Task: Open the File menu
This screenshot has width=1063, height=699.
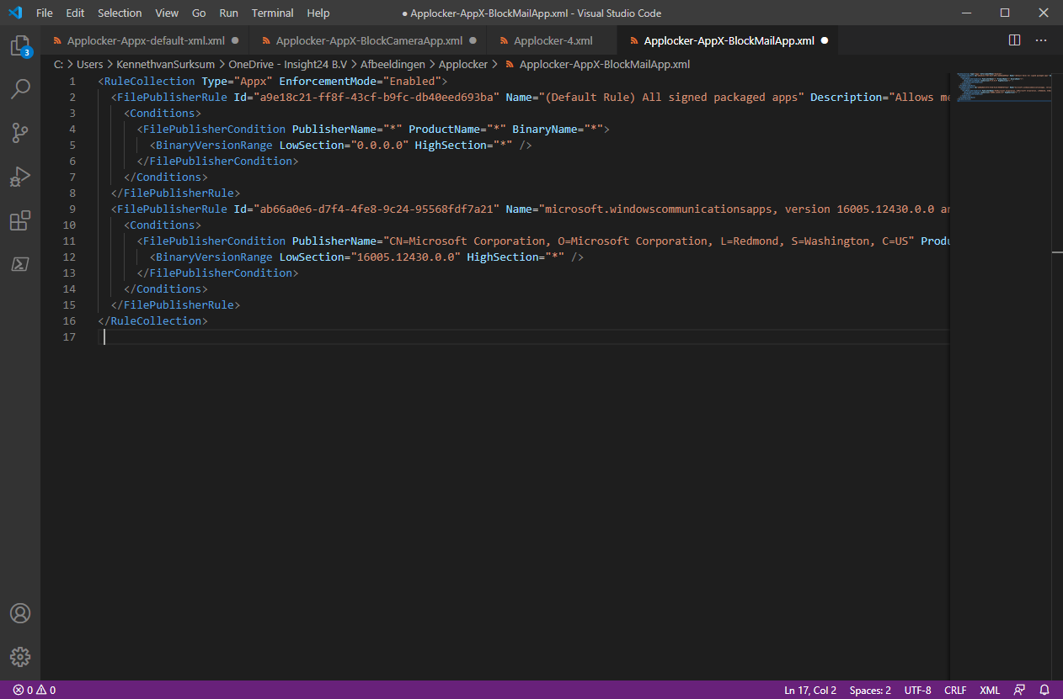Action: pos(45,13)
